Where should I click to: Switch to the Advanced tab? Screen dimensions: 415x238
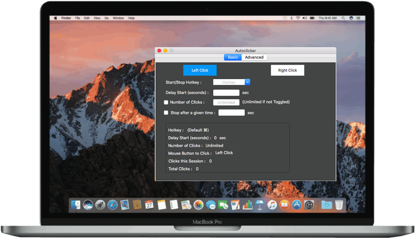coord(254,57)
